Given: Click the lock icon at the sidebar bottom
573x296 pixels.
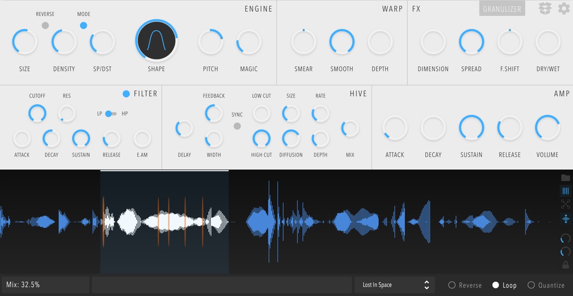Looking at the screenshot, I should 565,265.
